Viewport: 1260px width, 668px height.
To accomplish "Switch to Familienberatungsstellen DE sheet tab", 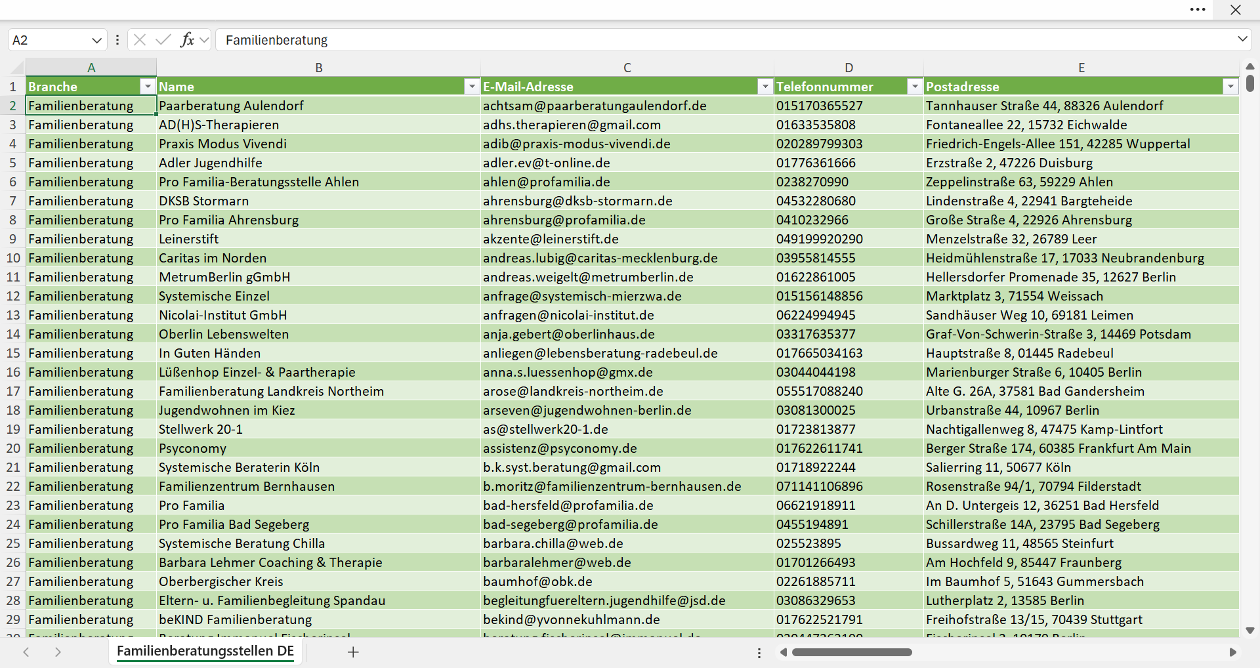I will [x=205, y=651].
